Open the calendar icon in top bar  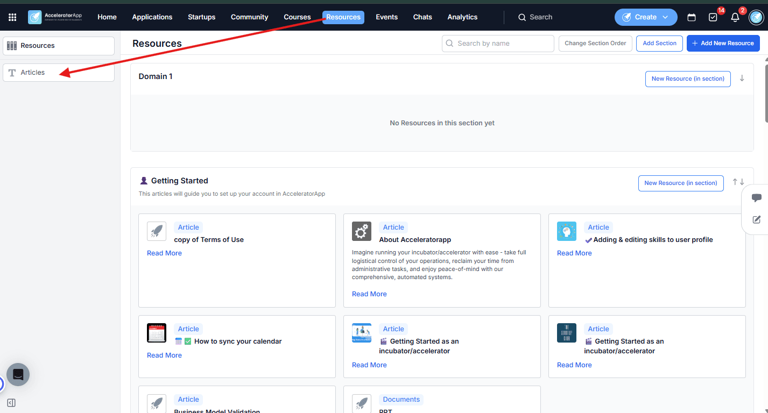click(692, 17)
